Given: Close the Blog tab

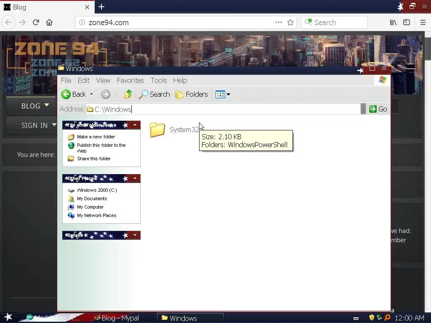Looking at the screenshot, I should 87,7.
